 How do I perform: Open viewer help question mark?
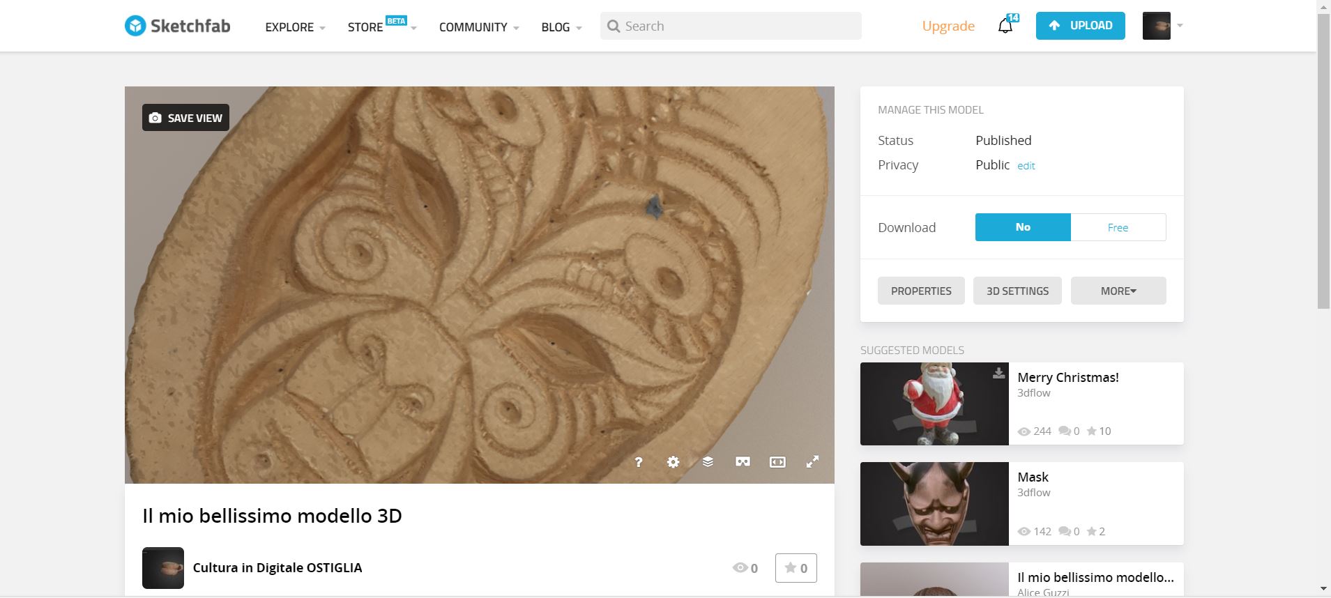tap(639, 462)
